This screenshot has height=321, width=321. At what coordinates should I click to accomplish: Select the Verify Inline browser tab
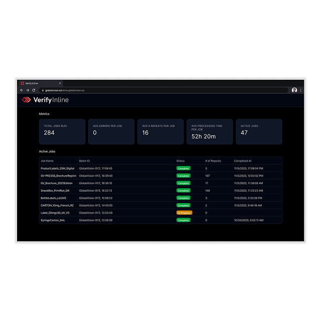(x=41, y=83)
